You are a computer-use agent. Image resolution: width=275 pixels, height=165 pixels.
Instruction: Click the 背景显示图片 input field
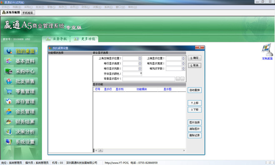pos(149,79)
